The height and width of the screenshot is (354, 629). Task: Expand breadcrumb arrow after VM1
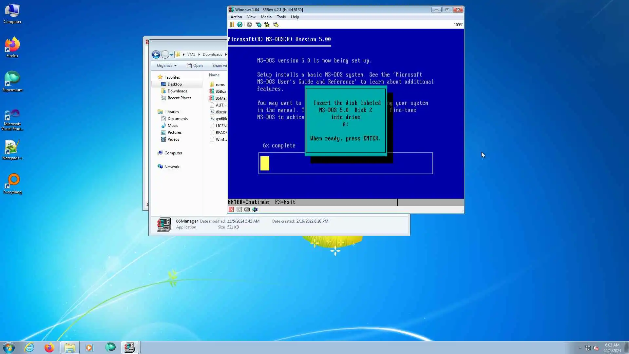pyautogui.click(x=199, y=54)
